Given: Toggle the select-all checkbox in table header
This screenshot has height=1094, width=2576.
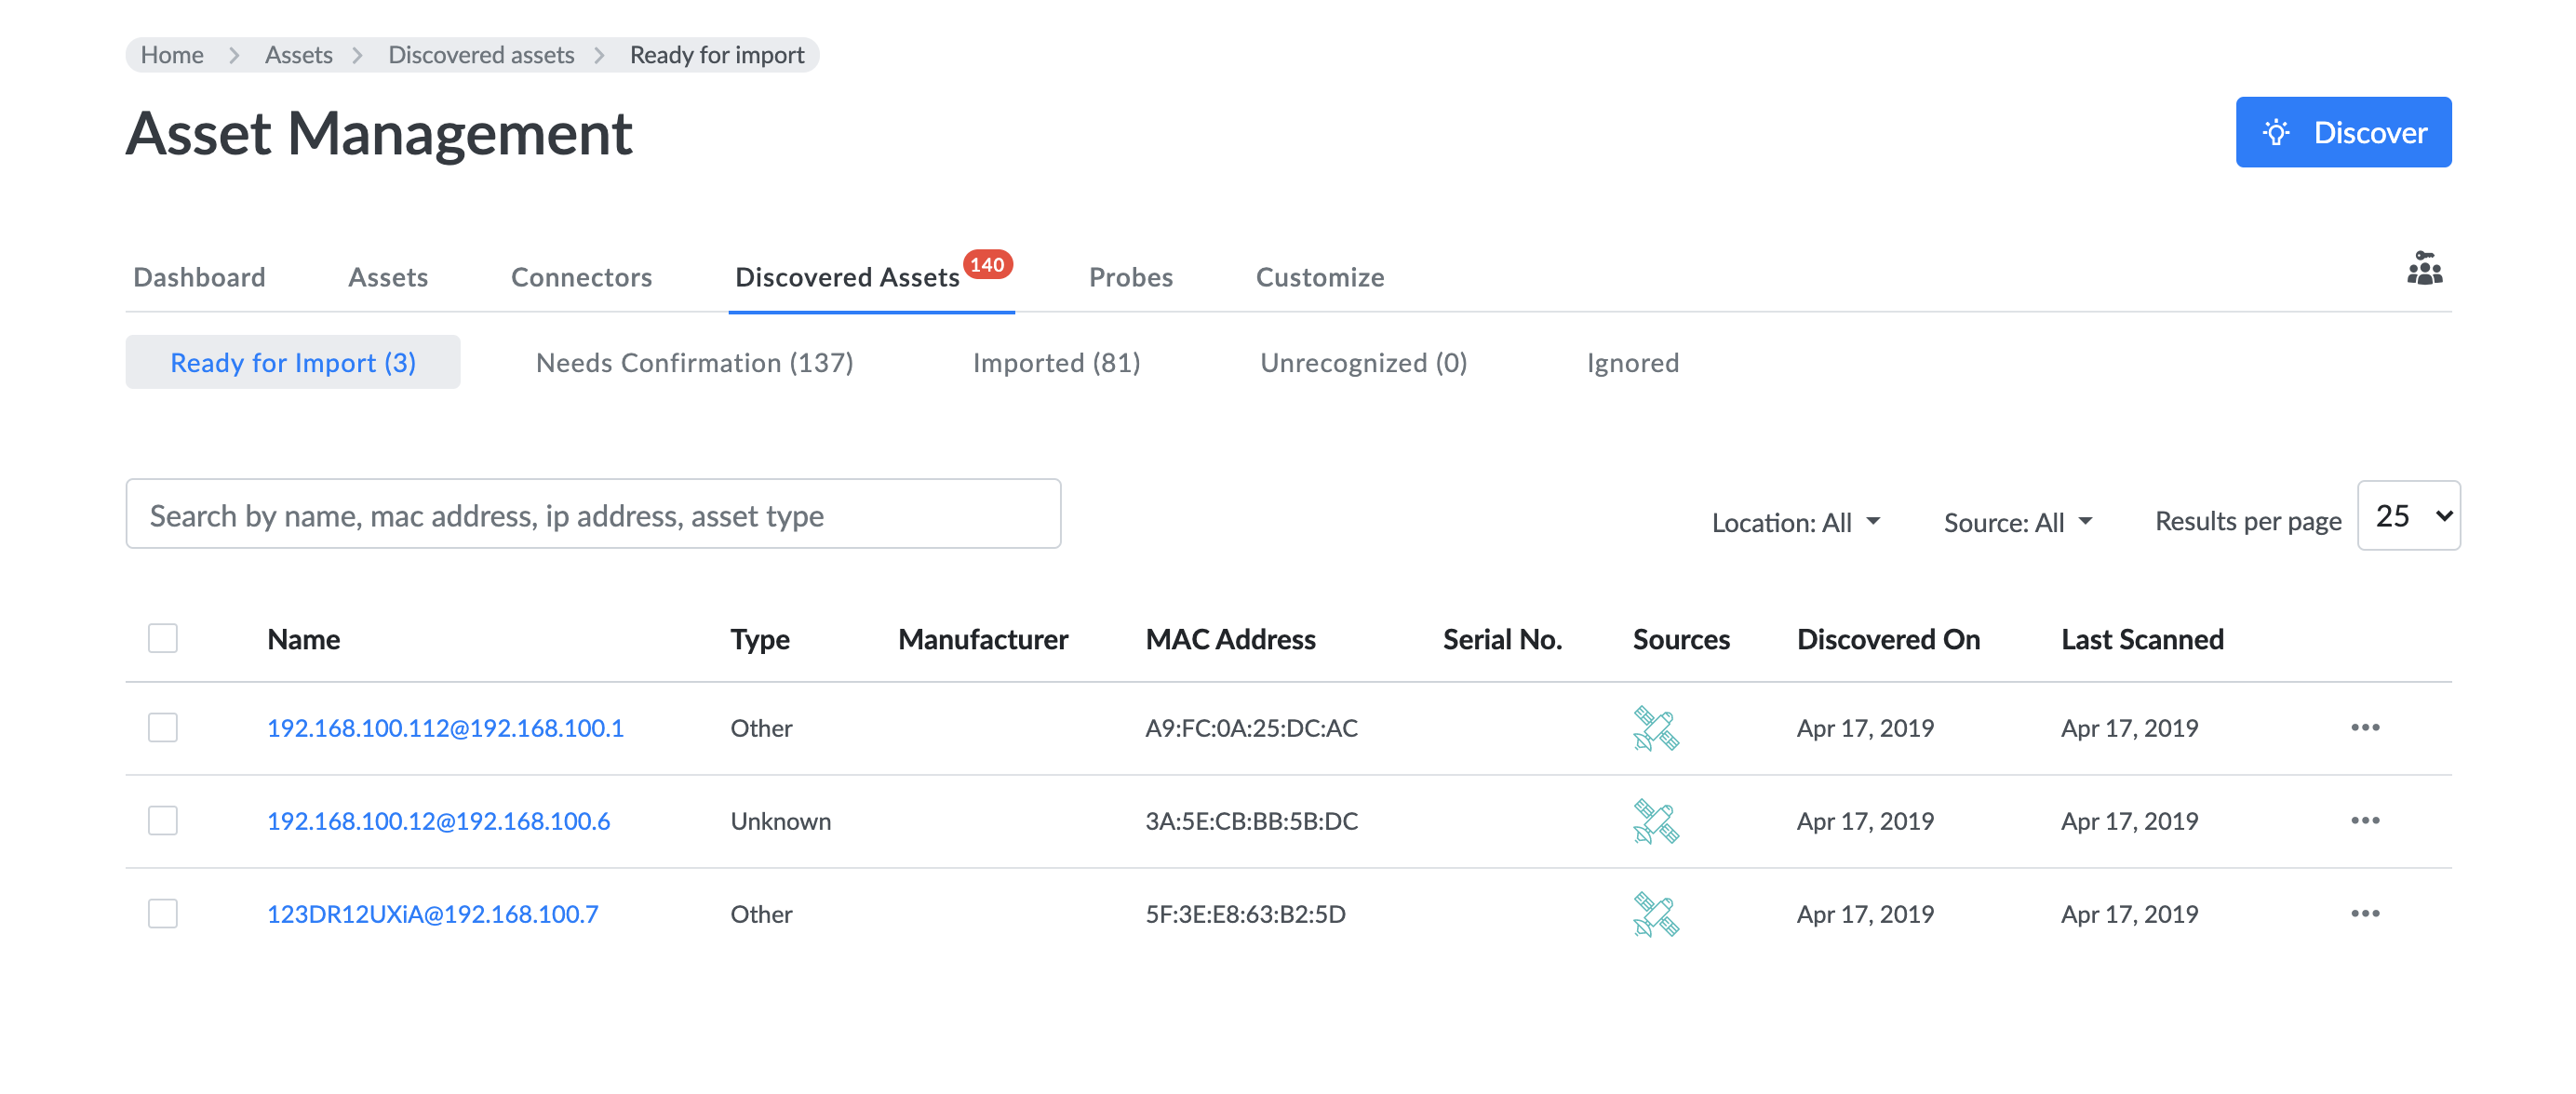Looking at the screenshot, I should 163,638.
